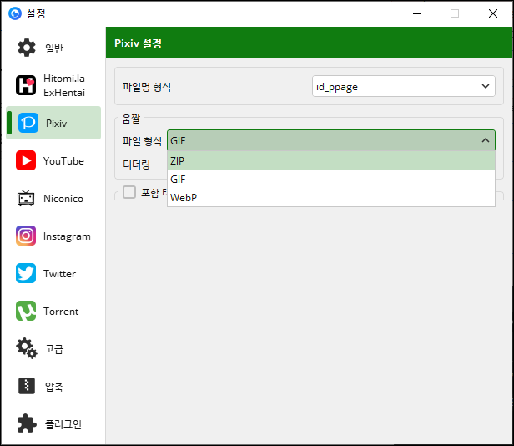Click the 움짤 group title
514x446 pixels.
[x=131, y=119]
